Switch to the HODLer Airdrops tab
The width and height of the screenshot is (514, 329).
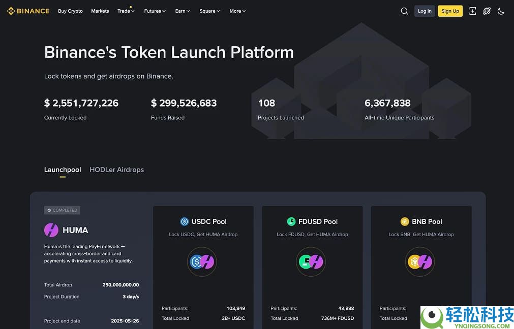click(x=116, y=170)
